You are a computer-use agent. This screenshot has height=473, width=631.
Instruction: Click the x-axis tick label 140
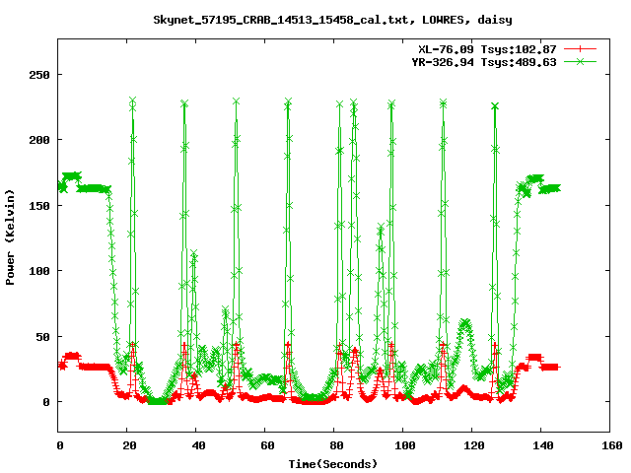coord(543,445)
